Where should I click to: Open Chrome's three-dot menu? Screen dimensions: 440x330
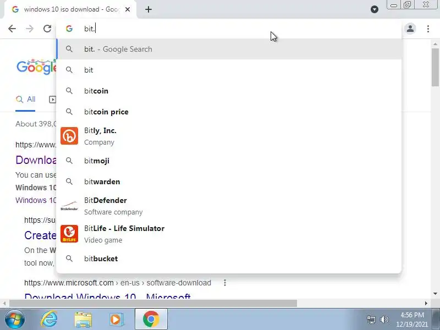[428, 29]
